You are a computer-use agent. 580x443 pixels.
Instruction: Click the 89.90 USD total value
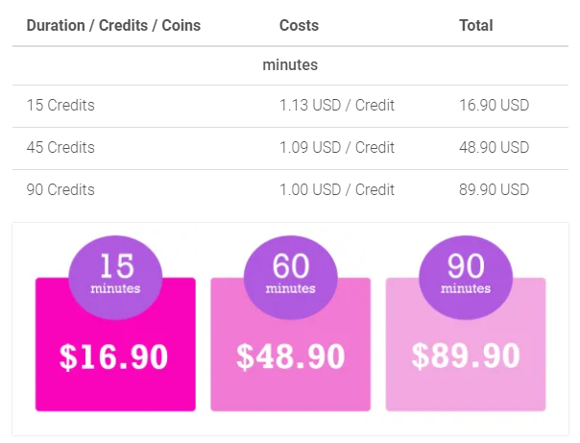click(x=495, y=189)
